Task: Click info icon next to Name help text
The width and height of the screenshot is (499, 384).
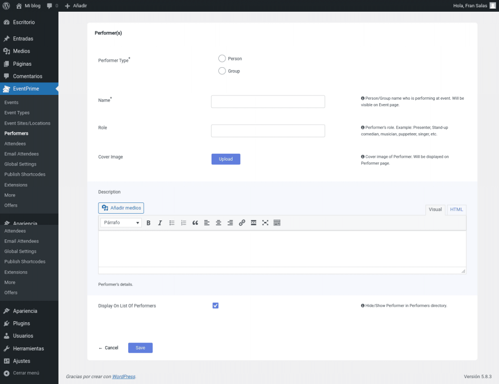Action: pos(363,98)
